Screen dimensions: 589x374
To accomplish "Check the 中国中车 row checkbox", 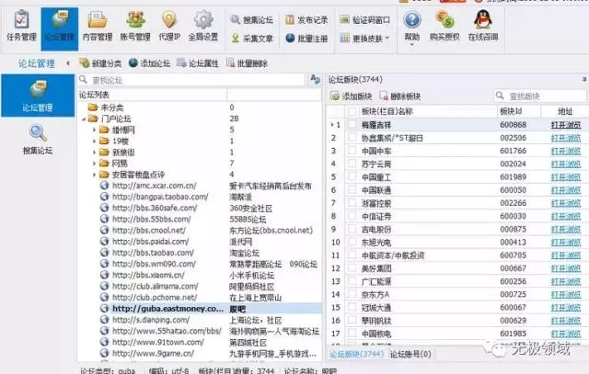I will [x=352, y=151].
